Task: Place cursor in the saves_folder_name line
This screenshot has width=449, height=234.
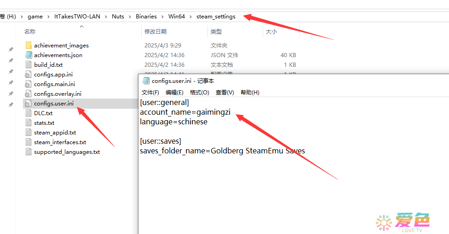Action: [222, 151]
